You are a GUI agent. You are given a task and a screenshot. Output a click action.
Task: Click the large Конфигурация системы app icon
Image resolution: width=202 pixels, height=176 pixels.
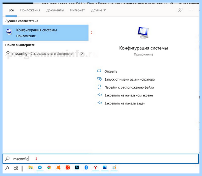(x=143, y=33)
